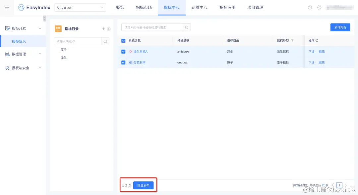Uncheck the 存款利率 row checkbox

tap(123, 62)
